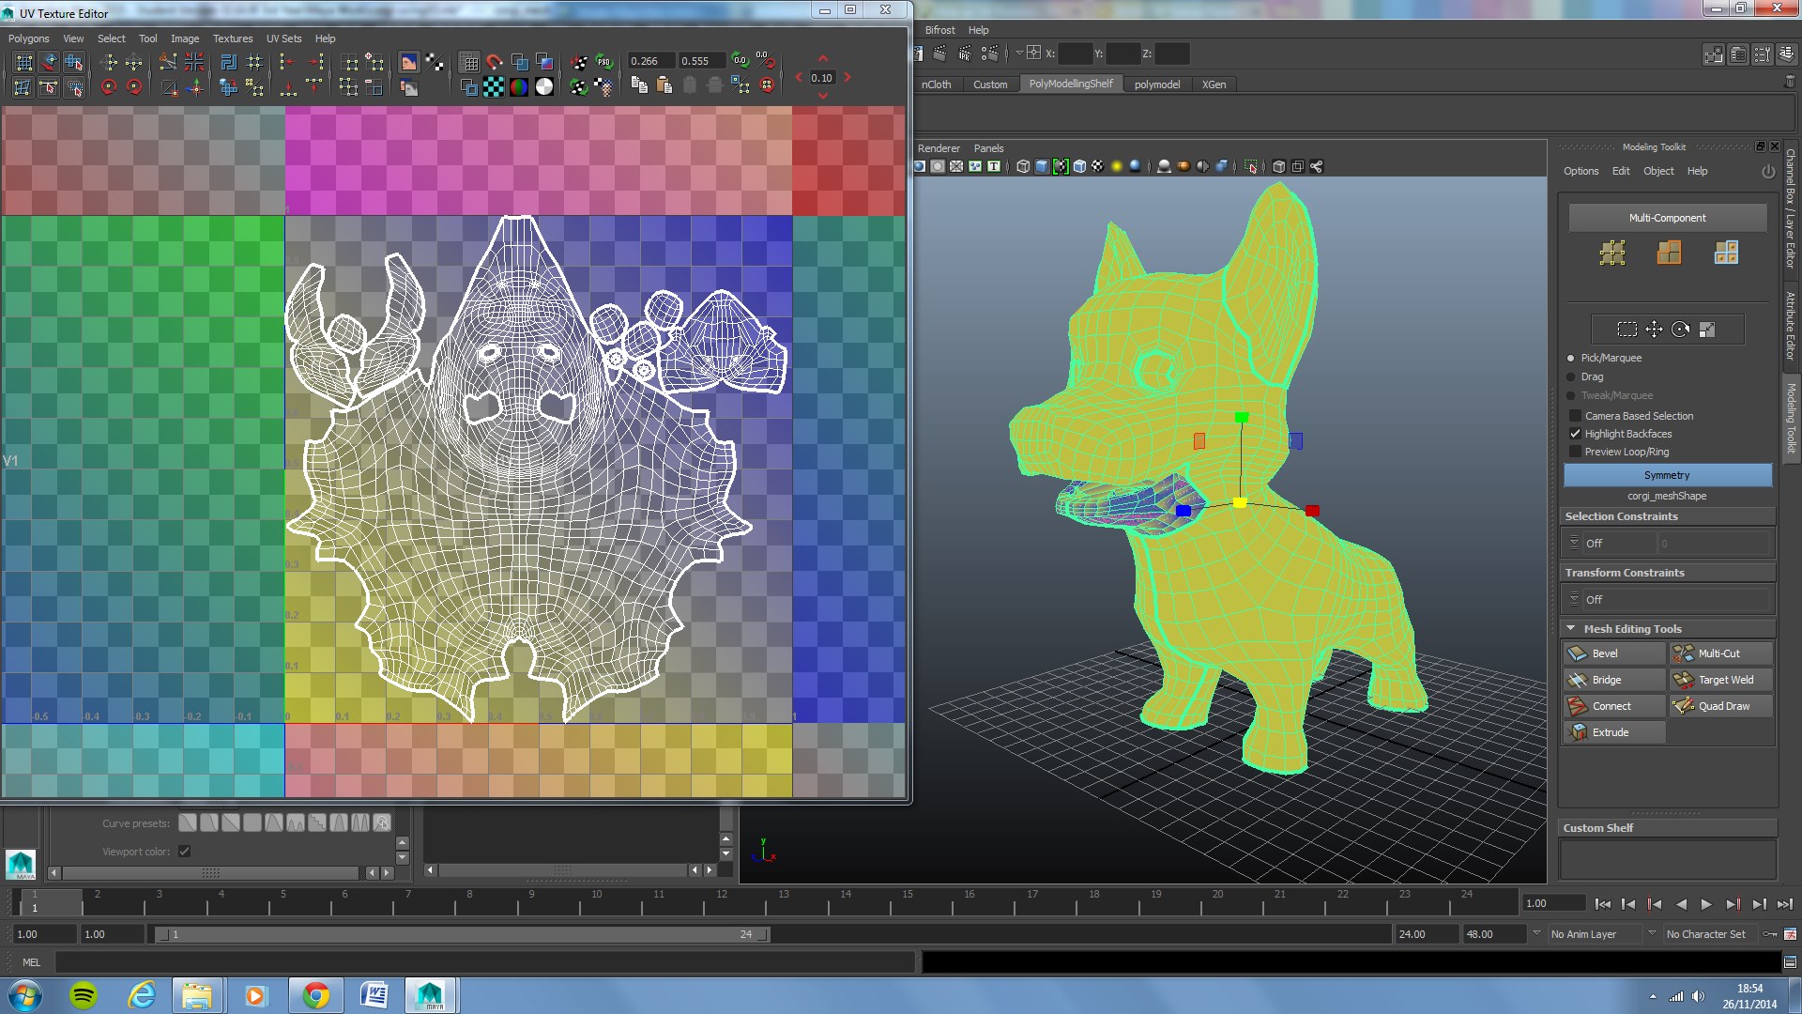
Task: Open the UV Sets menu
Action: 283,38
